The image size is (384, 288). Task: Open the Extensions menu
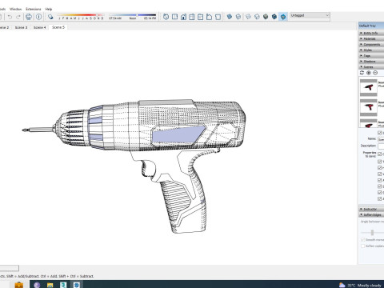(34, 9)
